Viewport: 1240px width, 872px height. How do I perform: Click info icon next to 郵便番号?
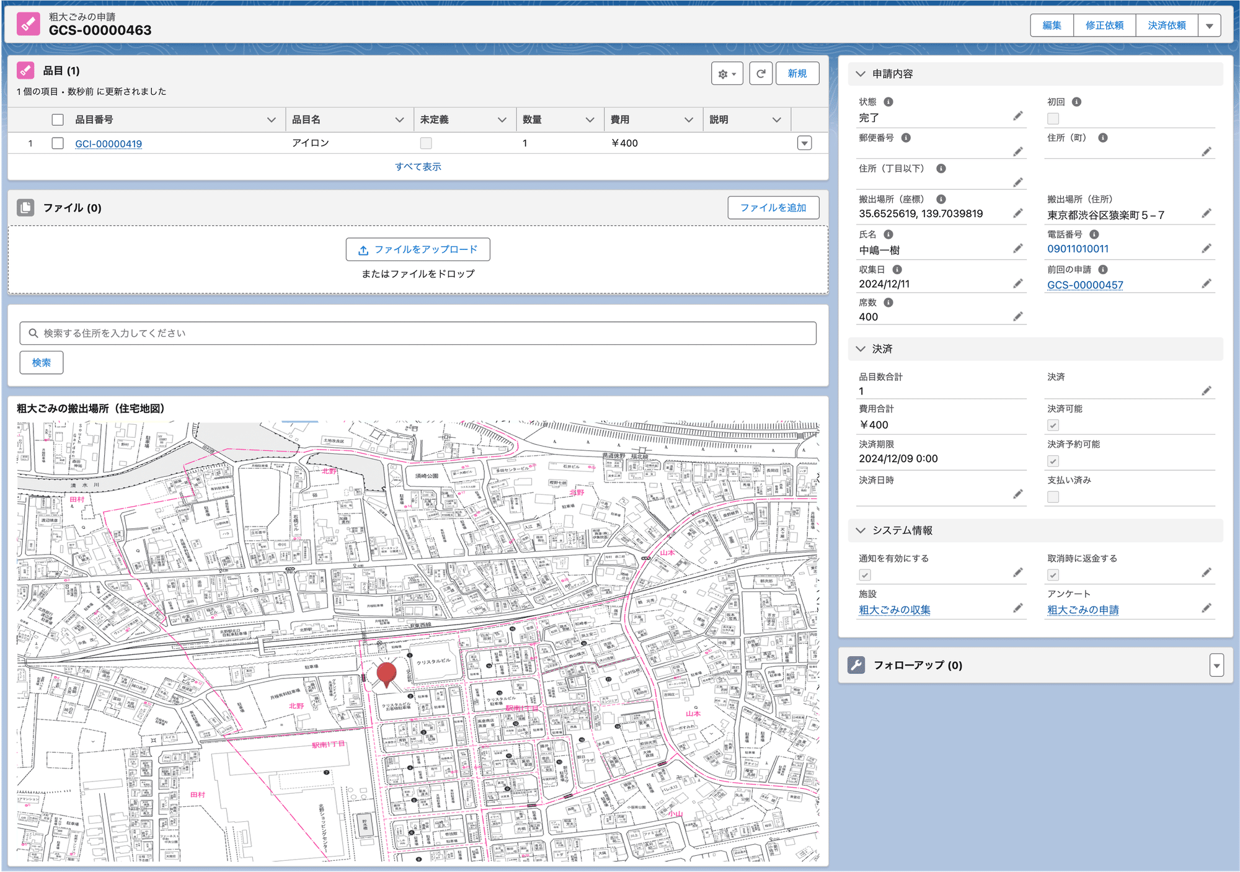coord(906,138)
